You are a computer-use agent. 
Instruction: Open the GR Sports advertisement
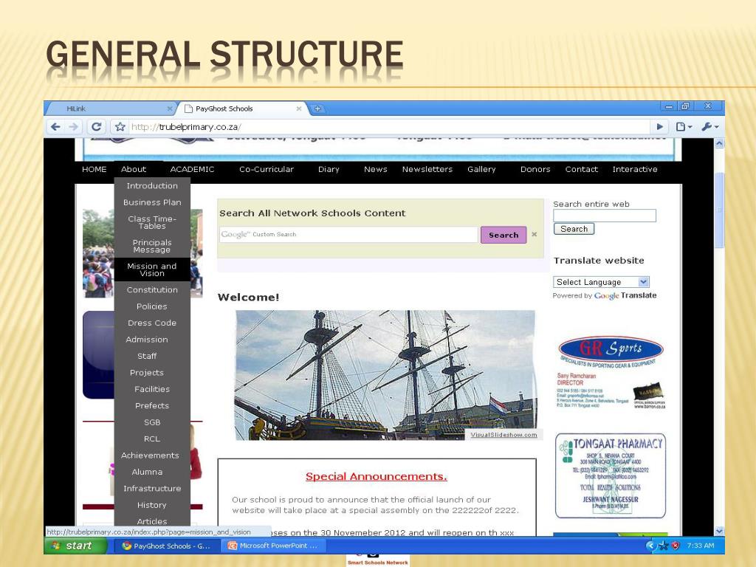(611, 373)
